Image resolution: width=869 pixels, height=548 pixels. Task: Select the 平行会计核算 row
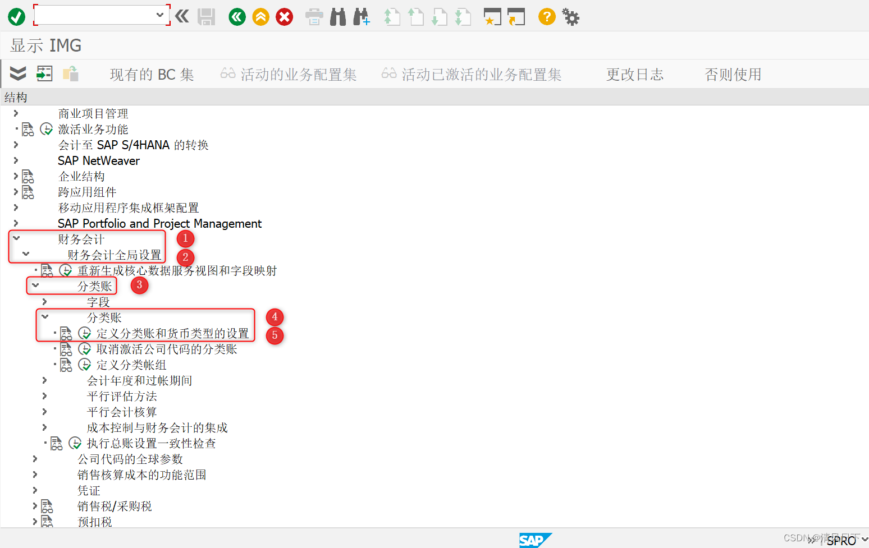(x=122, y=412)
